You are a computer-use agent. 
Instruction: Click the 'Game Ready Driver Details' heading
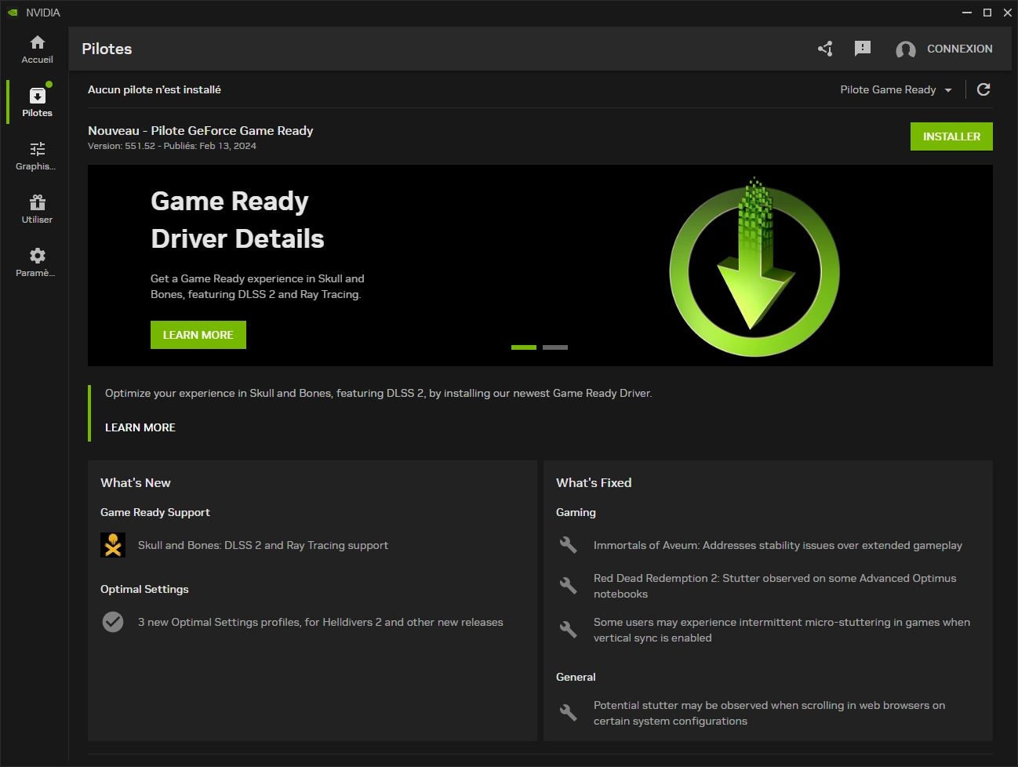[x=238, y=220]
